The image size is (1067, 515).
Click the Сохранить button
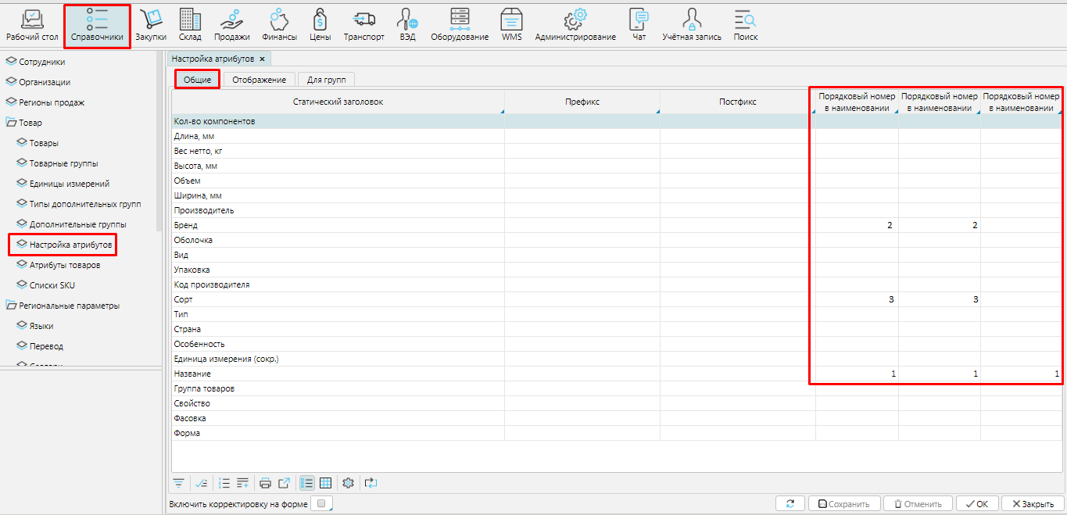[844, 504]
